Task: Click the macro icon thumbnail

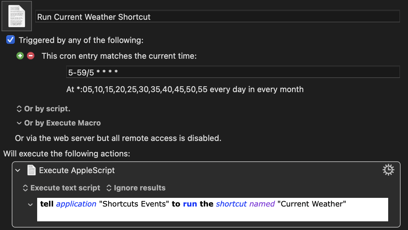Action: [x=17, y=16]
